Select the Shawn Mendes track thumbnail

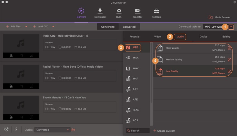[21, 105]
